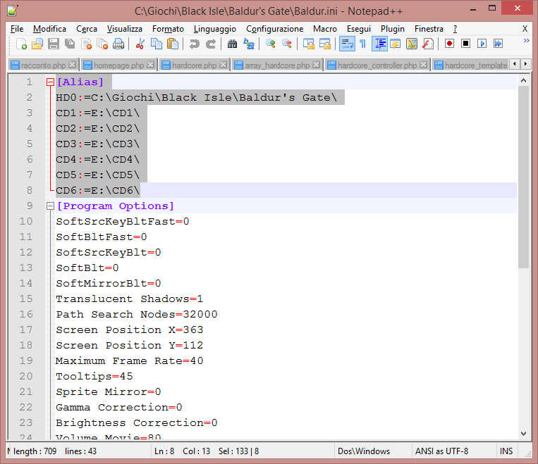Click the vertical scrollbar down arrow
This screenshot has height=464, width=538.
[523, 434]
